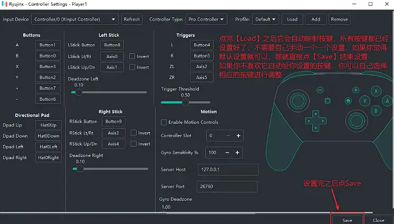Click the X button on controller image
394x224 pixels.
(376, 91)
